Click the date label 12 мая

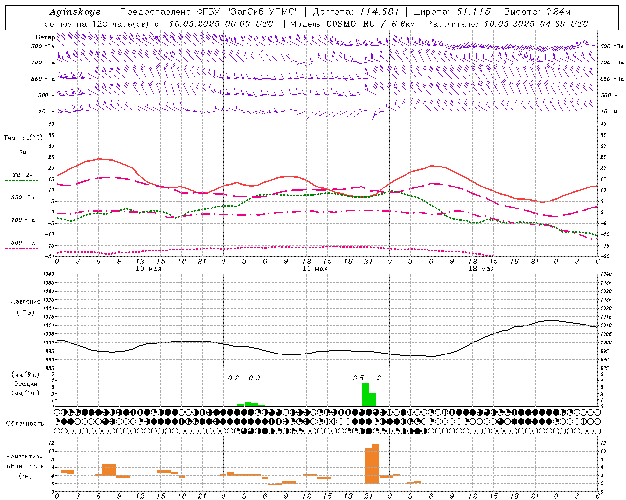pos(481,269)
